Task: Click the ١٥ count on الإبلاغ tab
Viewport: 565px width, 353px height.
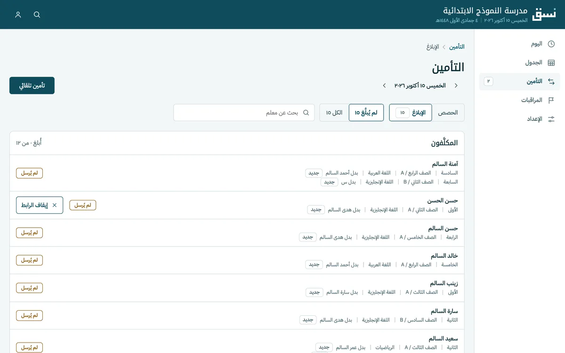Action: click(x=403, y=112)
